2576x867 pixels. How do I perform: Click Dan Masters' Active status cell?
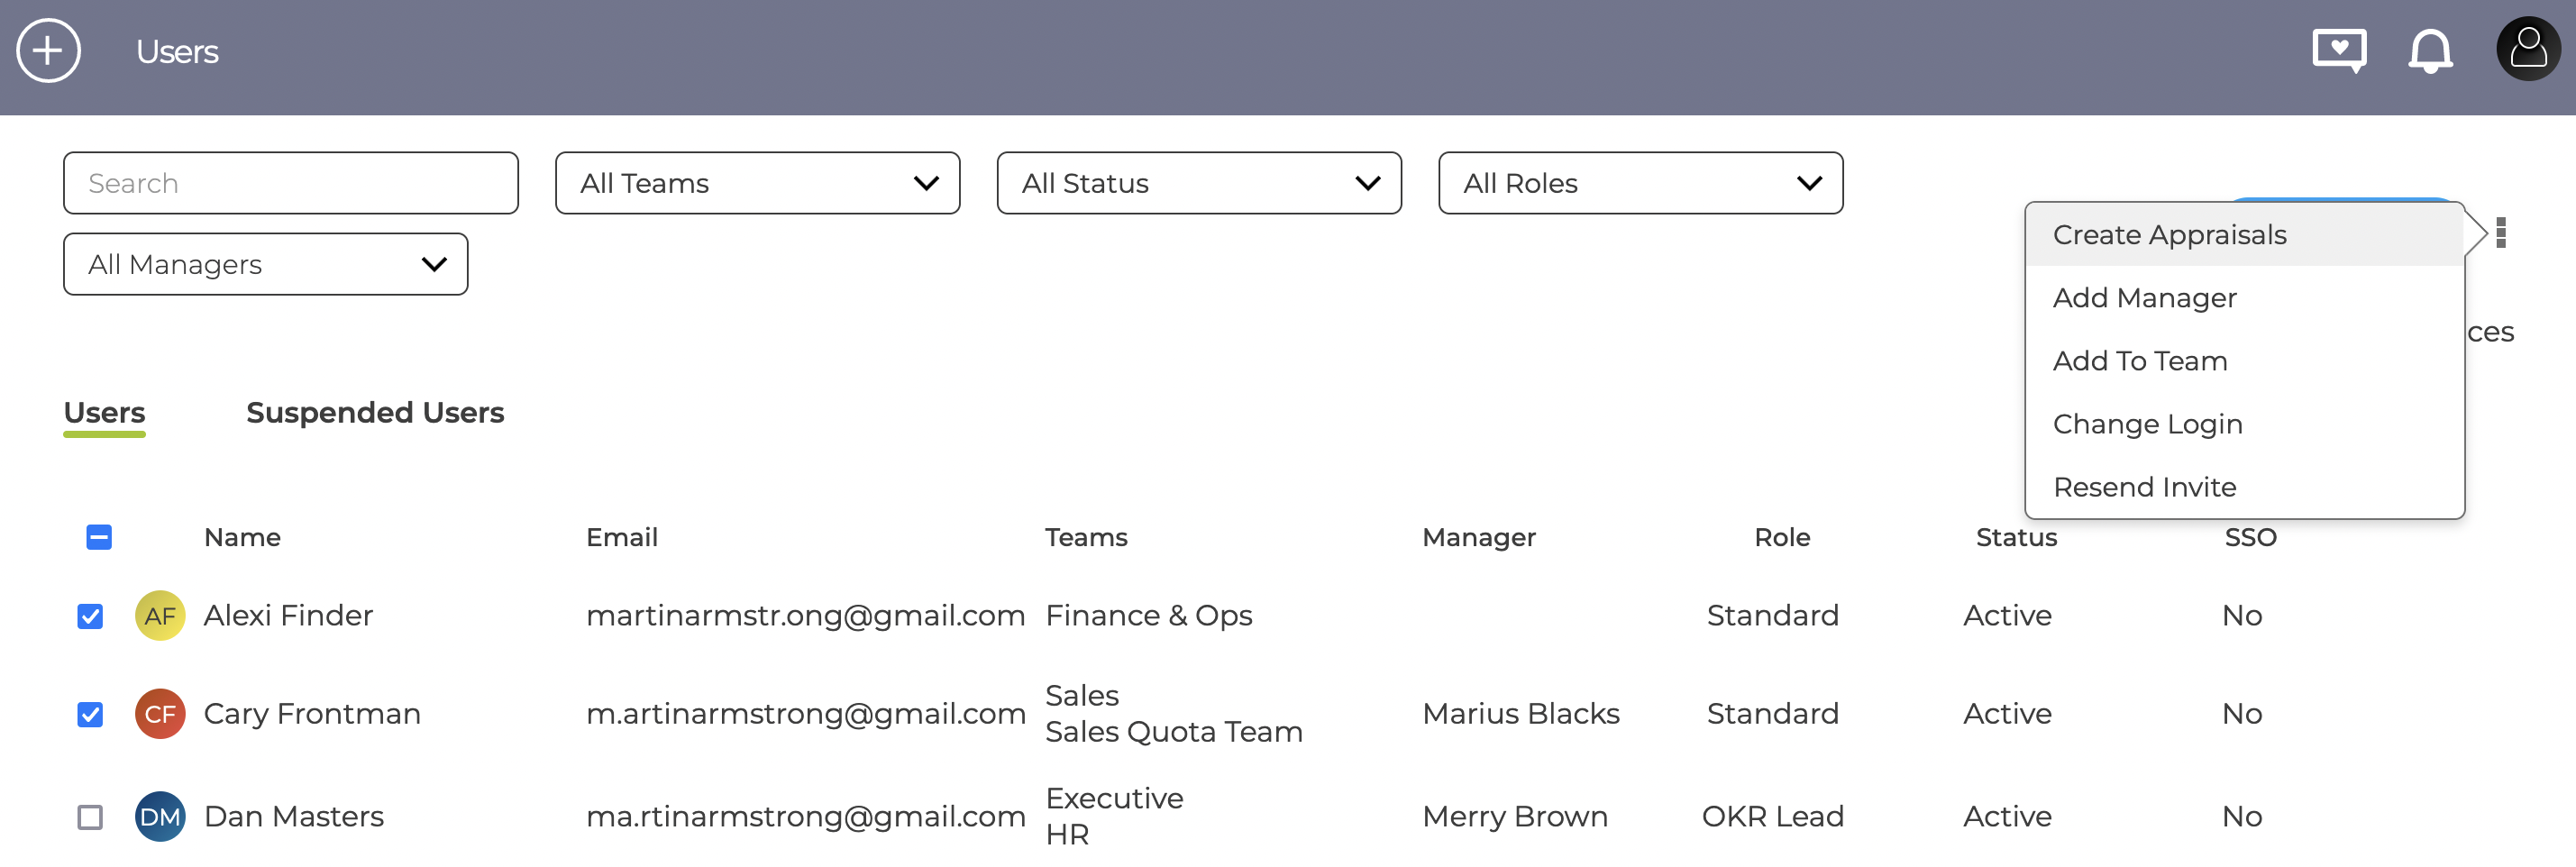tap(2007, 817)
